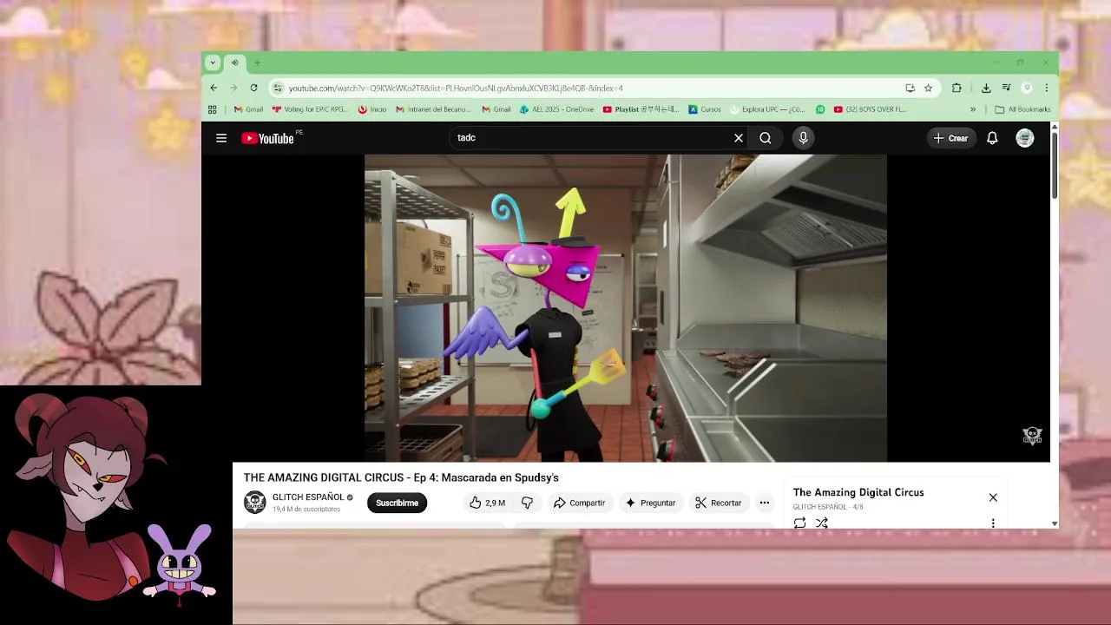Image resolution: width=1111 pixels, height=625 pixels.
Task: Dislike the video
Action: click(x=527, y=503)
